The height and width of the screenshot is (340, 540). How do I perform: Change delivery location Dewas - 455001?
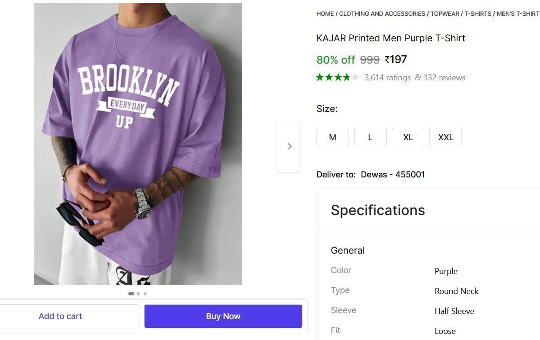tap(393, 174)
